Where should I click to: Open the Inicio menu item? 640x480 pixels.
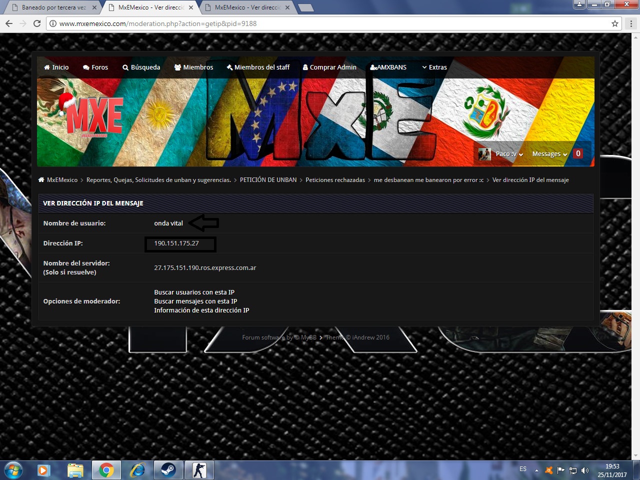(x=56, y=67)
